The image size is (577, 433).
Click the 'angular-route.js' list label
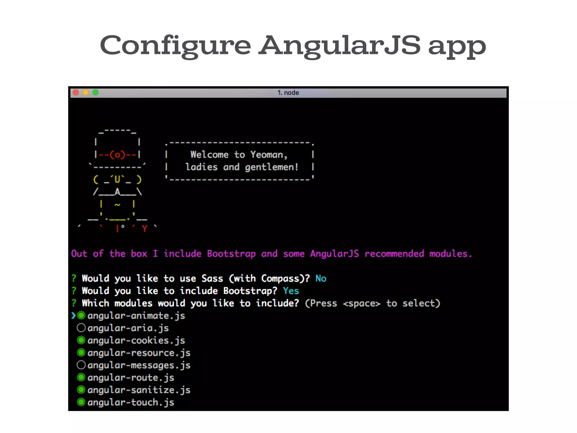pyautogui.click(x=131, y=378)
